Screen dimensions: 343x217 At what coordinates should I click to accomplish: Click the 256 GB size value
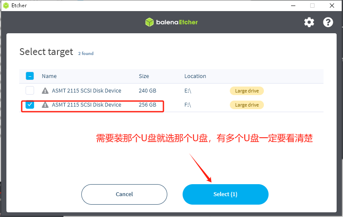point(147,105)
